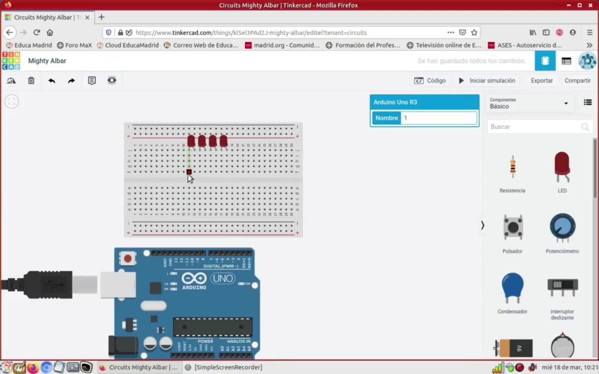
Task: Go to Firefox home page
Action: pyautogui.click(x=50, y=33)
